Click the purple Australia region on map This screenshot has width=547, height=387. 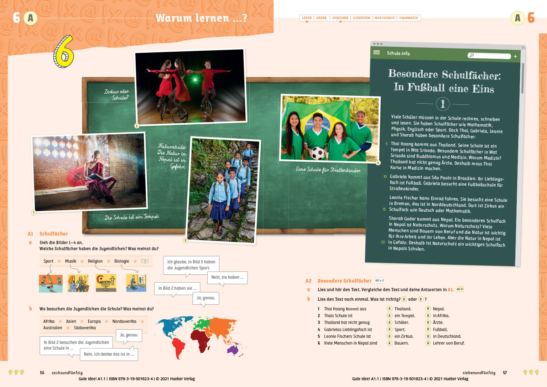[x=233, y=350]
